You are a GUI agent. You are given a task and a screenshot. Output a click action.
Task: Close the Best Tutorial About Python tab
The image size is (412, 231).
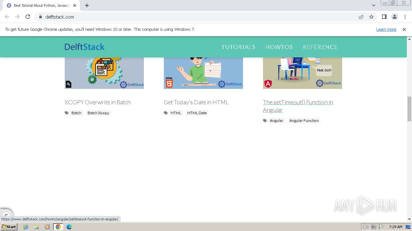click(75, 5)
